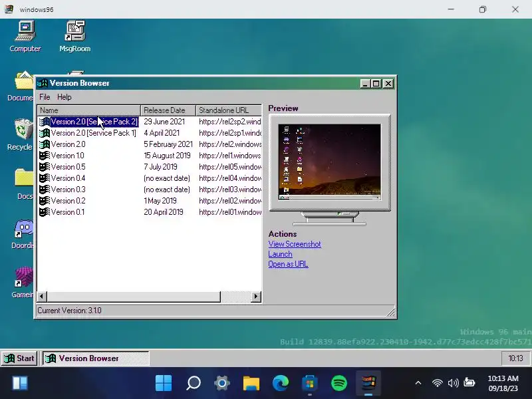532x399 pixels.
Task: Launch Microsoft Edge from taskbar
Action: click(x=281, y=383)
